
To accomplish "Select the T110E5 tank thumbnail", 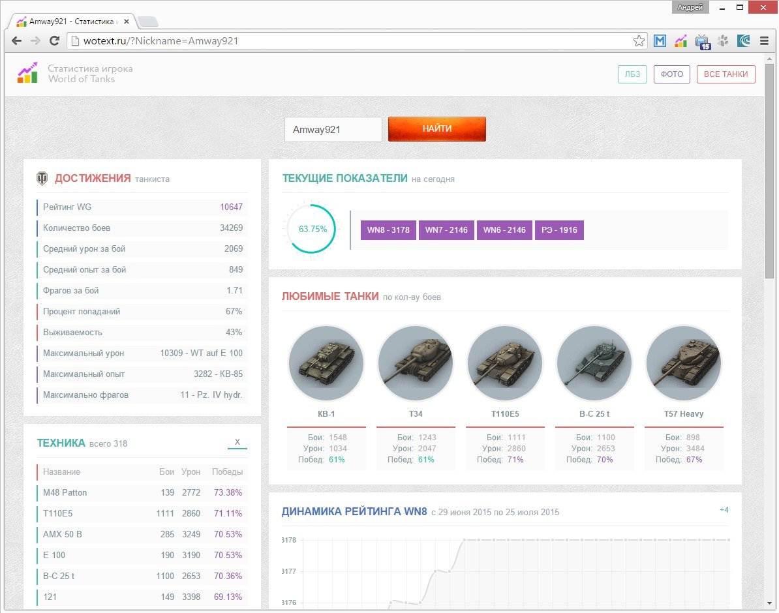I will [505, 363].
